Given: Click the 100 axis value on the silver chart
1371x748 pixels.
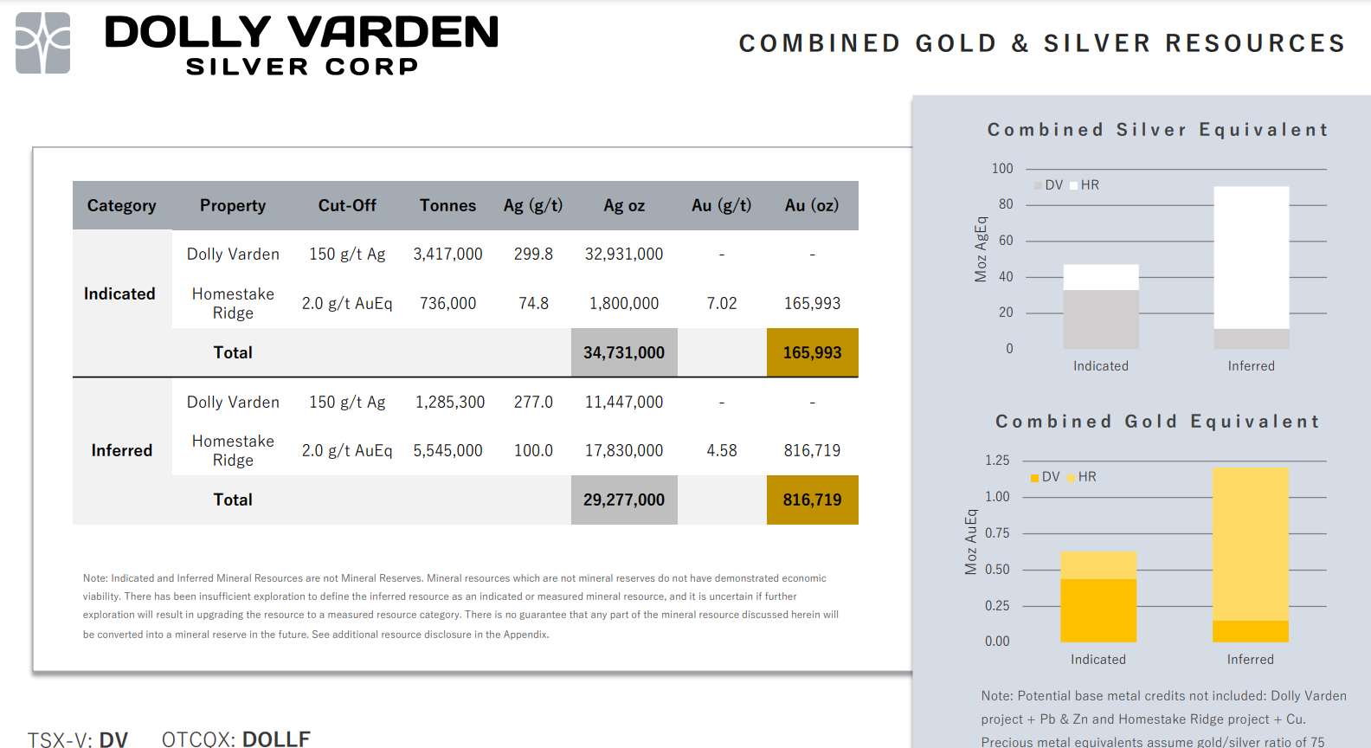Looking at the screenshot, I should tap(1002, 169).
